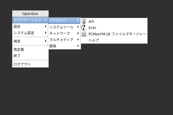173x115 pixels.
Task: Select the ヘルプ entry
Action: pyautogui.click(x=114, y=40)
